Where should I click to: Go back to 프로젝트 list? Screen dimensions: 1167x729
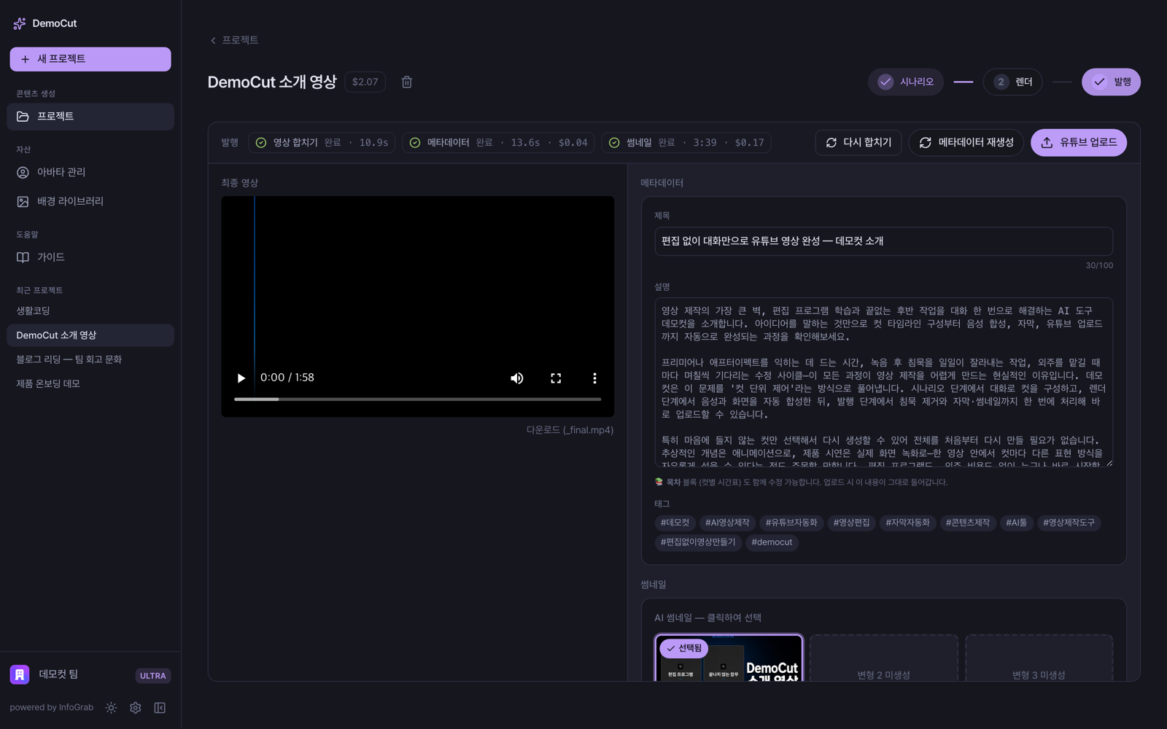[234, 40]
